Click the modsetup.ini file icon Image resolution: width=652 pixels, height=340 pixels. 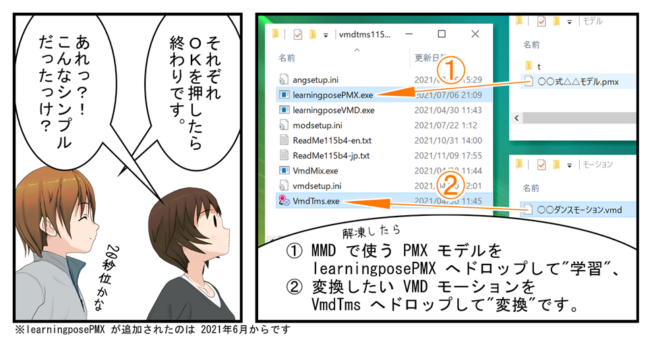(x=284, y=125)
